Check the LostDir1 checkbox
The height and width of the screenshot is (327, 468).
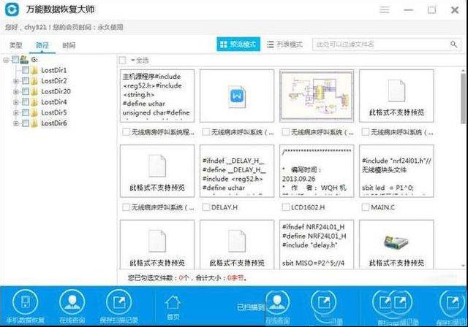coord(26,70)
